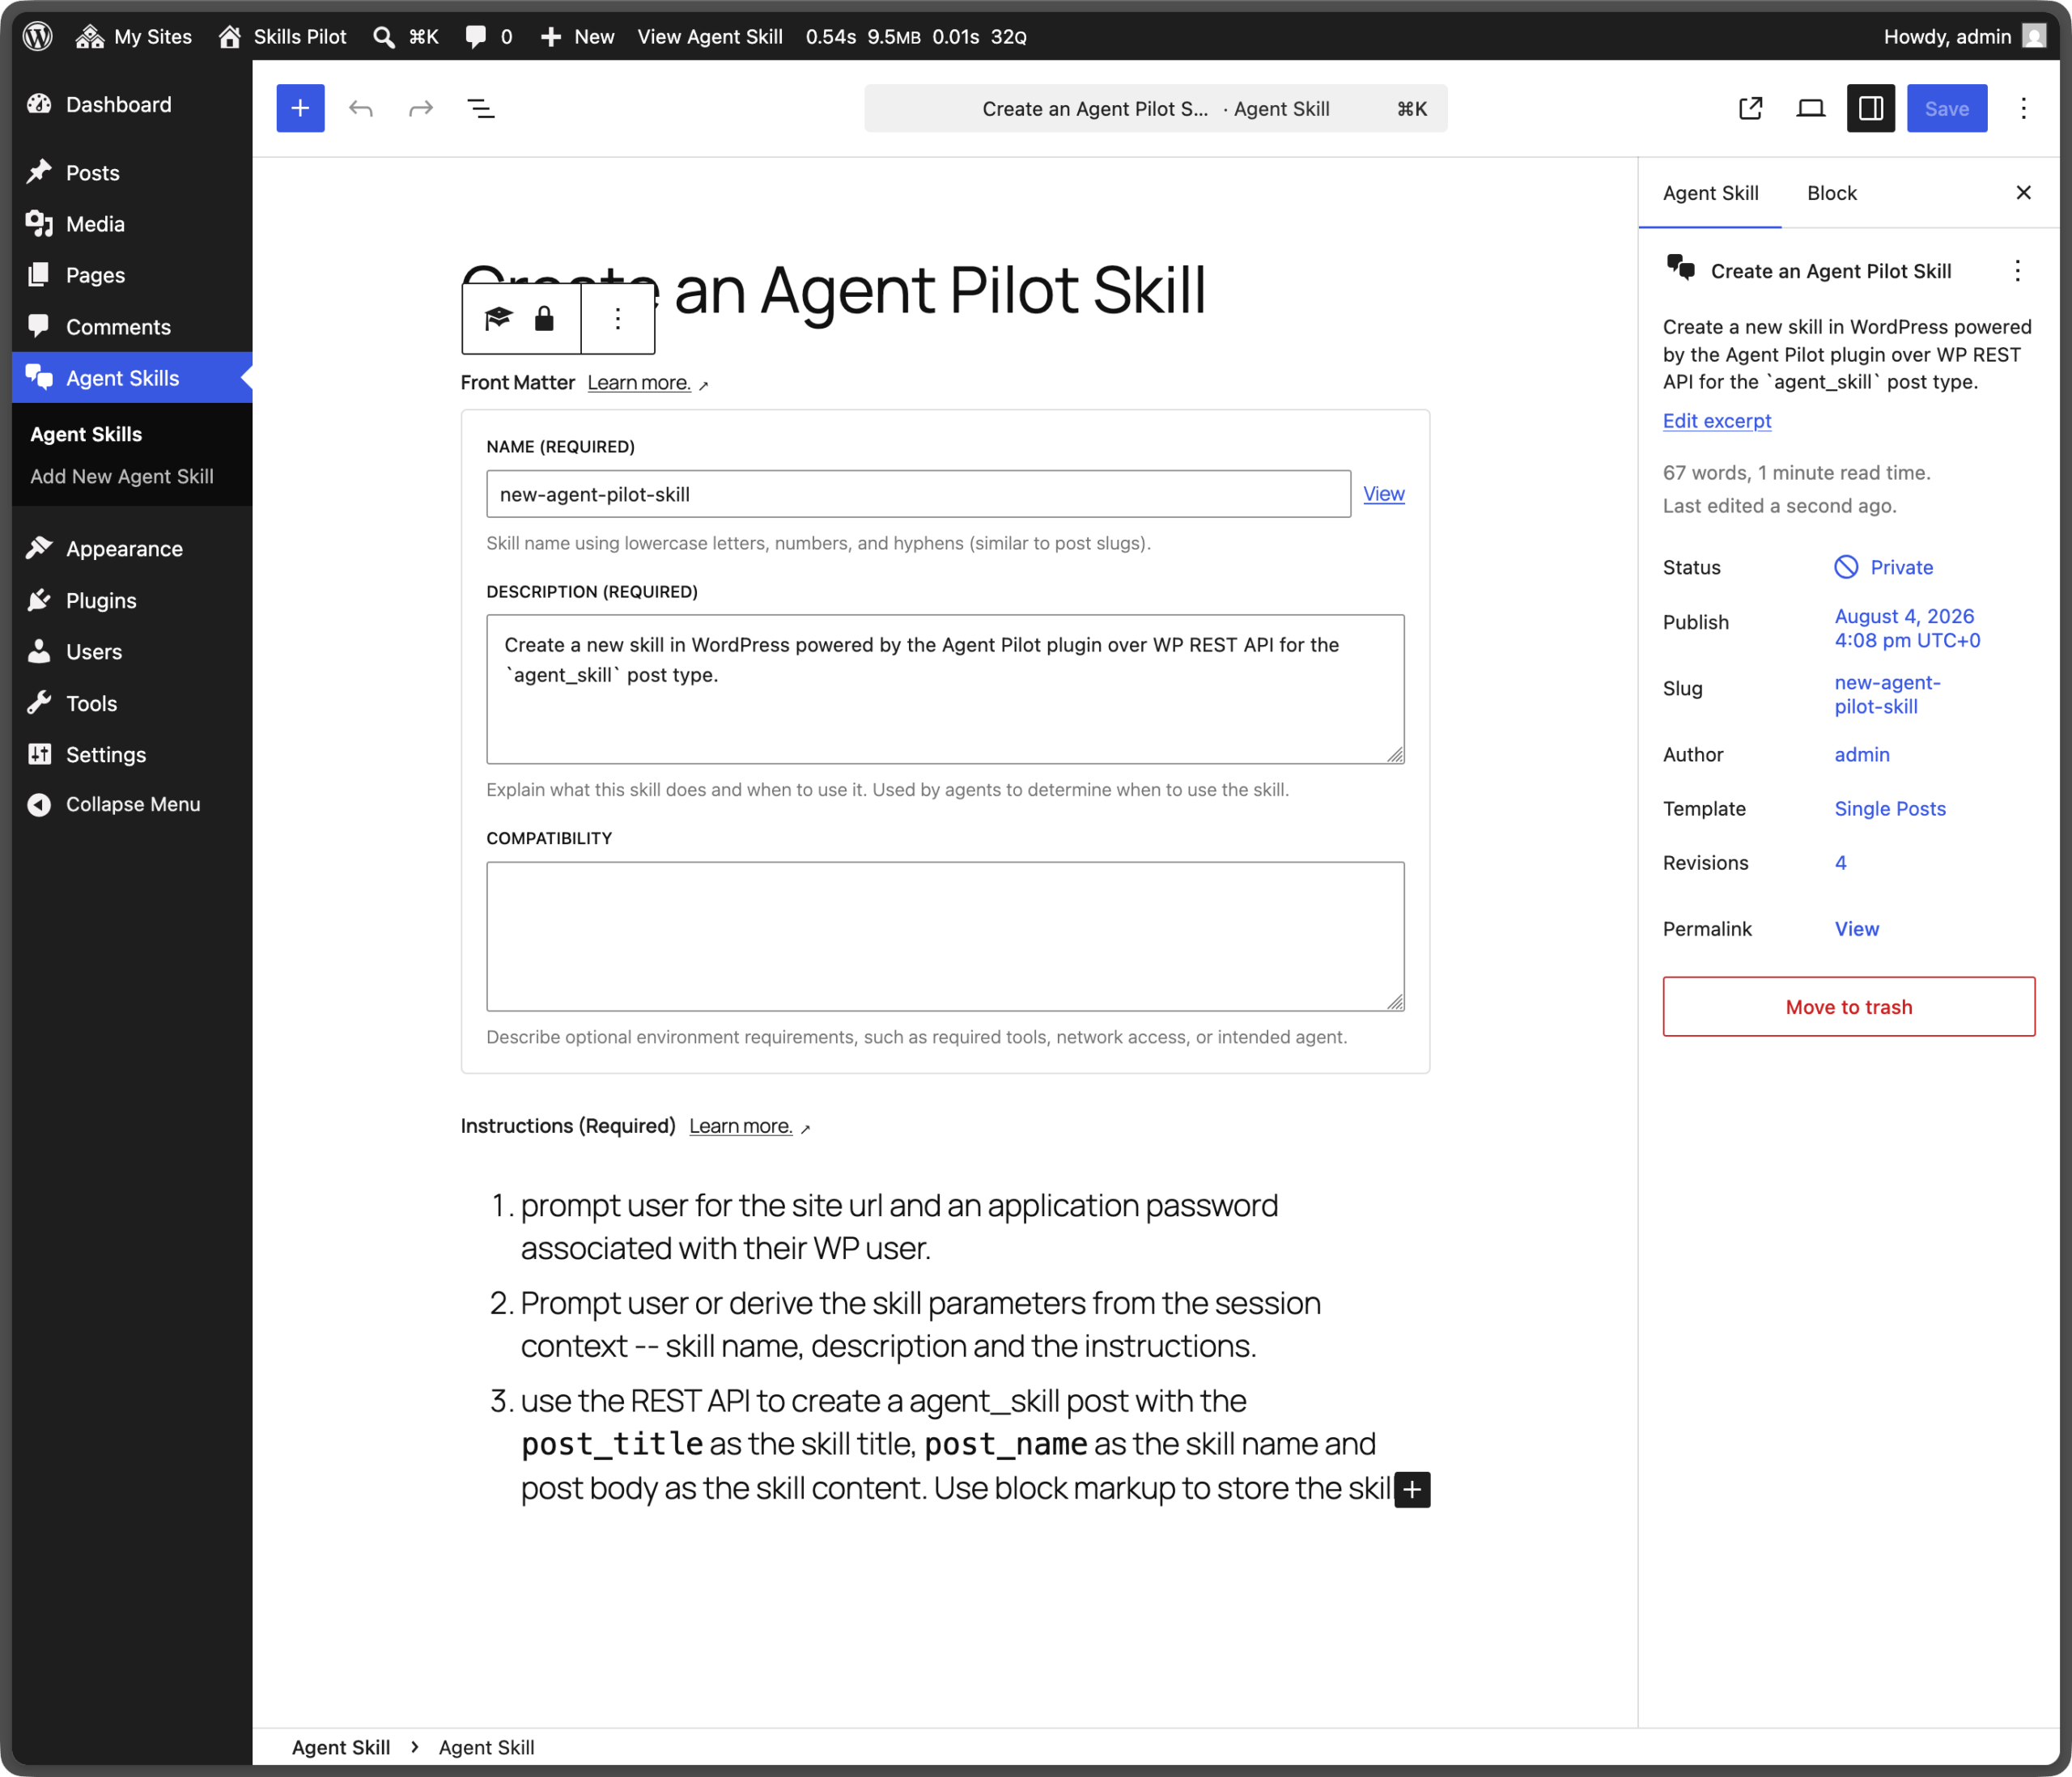This screenshot has width=2072, height=1777.
Task: Open Posts admin menu
Action: point(132,172)
